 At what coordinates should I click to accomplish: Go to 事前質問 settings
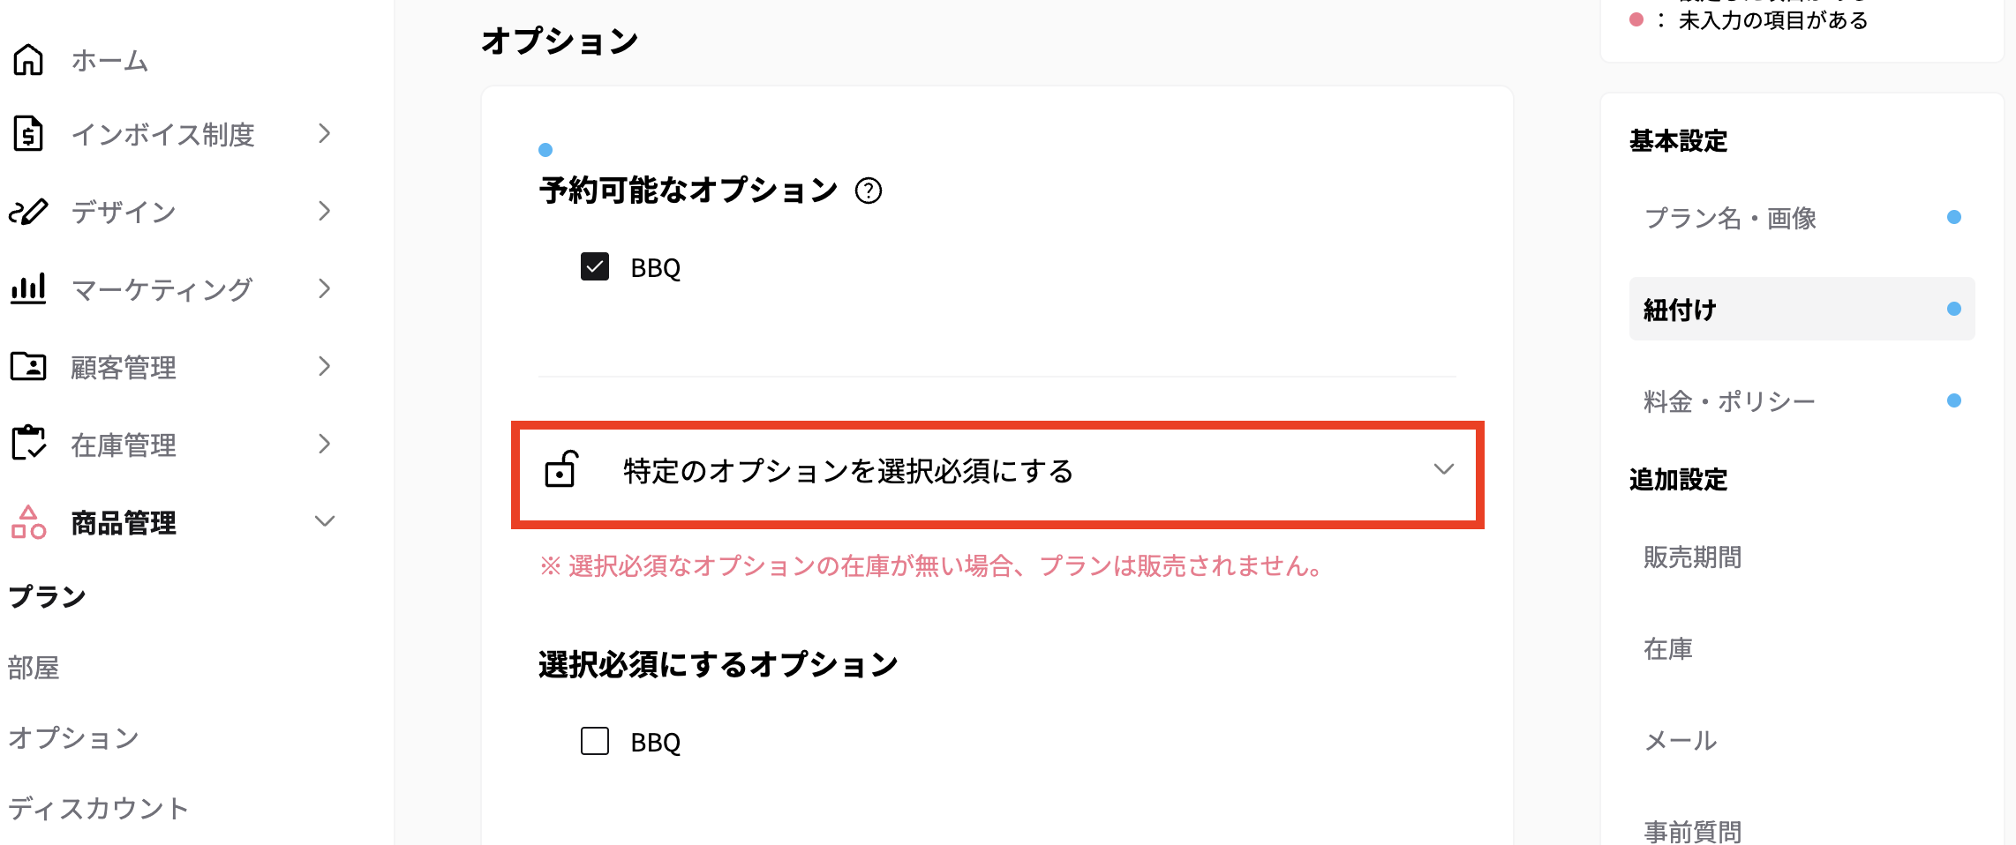pos(1690,827)
